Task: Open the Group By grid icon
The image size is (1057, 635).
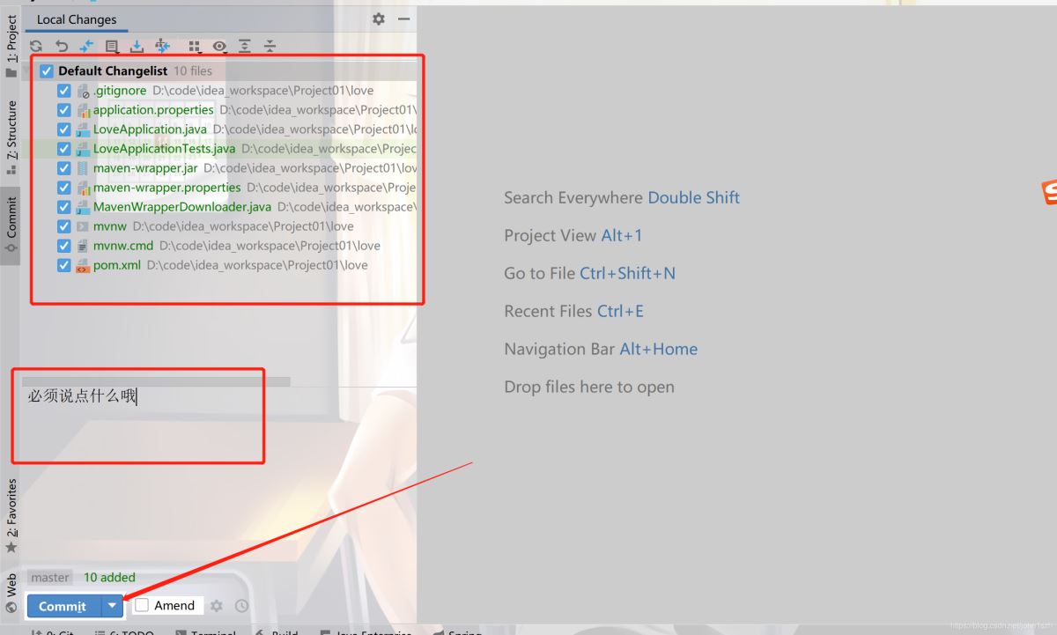Action: pyautogui.click(x=195, y=46)
